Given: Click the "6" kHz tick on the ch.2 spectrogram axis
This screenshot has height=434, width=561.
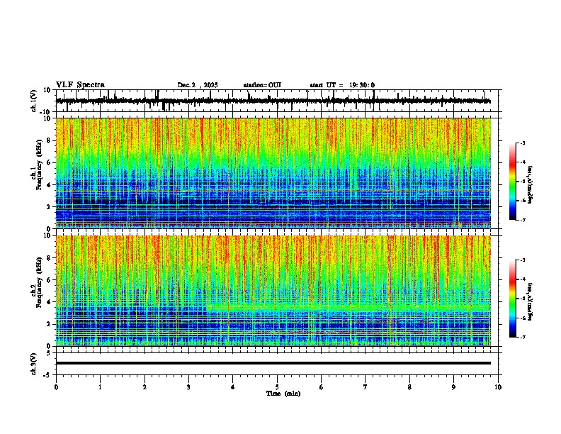Looking at the screenshot, I should (50, 280).
